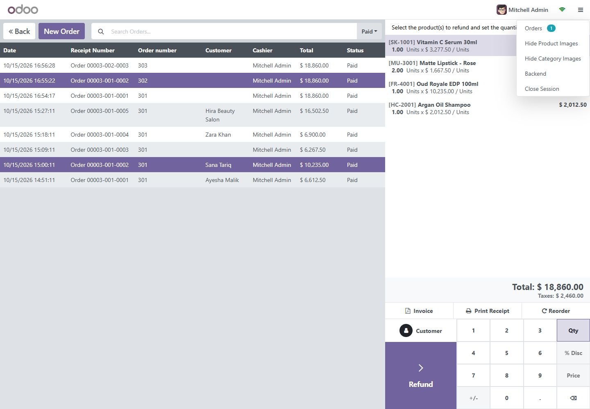Click the Receipt Number column header
This screenshot has height=409, width=590.
click(x=93, y=50)
